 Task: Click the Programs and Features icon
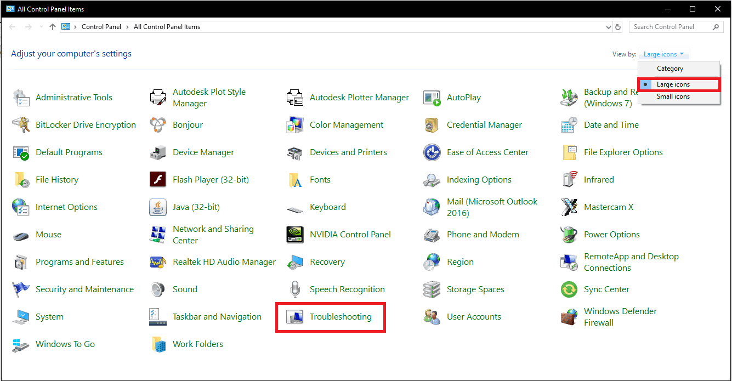click(21, 262)
